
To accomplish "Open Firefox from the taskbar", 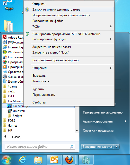I will [69, 160].
